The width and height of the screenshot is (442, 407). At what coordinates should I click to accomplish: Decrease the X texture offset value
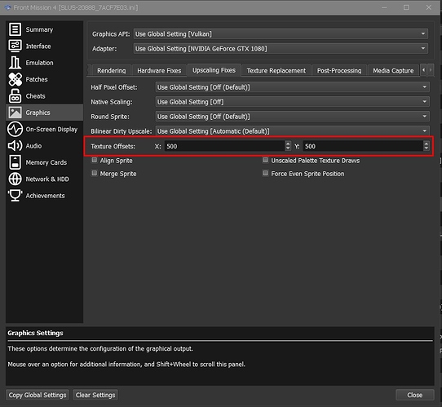(288, 148)
